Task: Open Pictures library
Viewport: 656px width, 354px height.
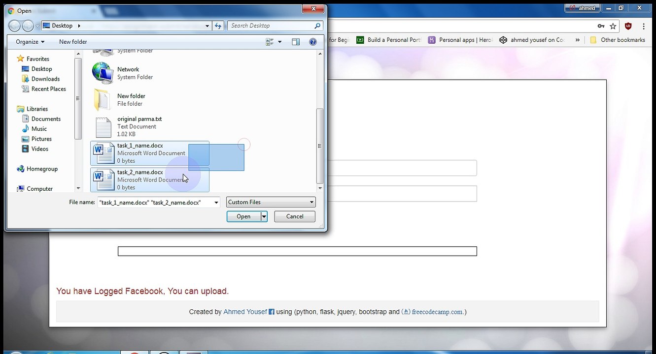Action: click(41, 139)
